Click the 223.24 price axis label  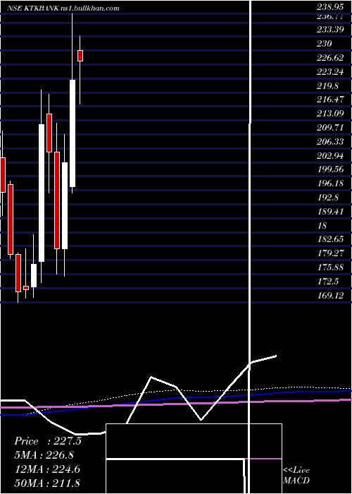329,72
